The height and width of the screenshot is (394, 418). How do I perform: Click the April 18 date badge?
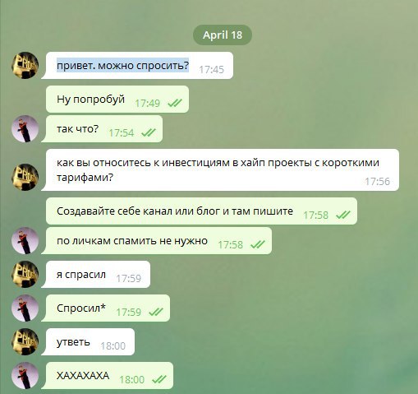223,35
